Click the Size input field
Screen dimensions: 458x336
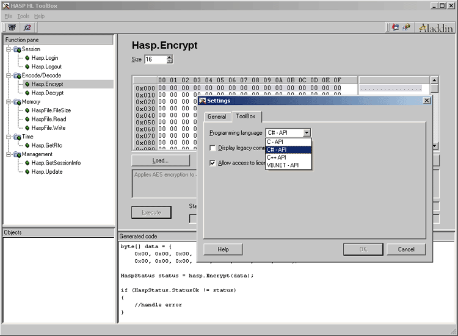(155, 60)
